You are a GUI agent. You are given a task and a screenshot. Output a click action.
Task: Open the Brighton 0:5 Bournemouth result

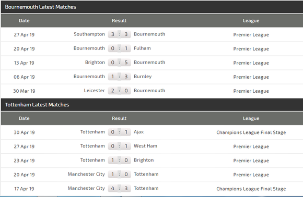click(119, 63)
